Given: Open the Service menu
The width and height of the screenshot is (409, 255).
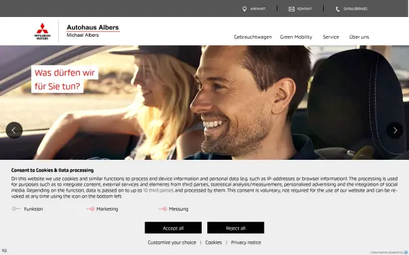Looking at the screenshot, I should click(x=331, y=37).
